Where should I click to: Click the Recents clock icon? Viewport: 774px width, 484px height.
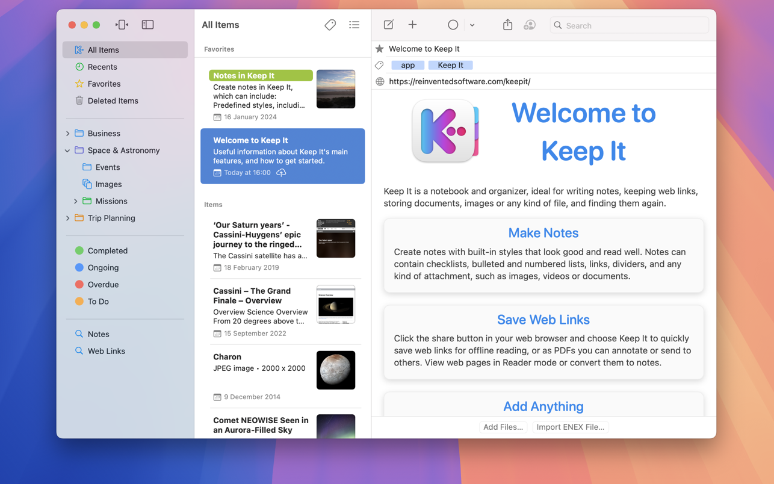click(x=79, y=67)
